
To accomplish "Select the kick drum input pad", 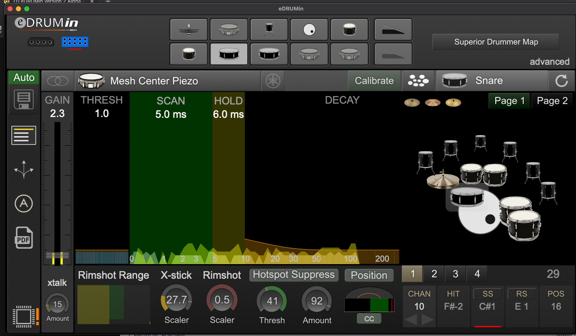I will pyautogui.click(x=310, y=30).
